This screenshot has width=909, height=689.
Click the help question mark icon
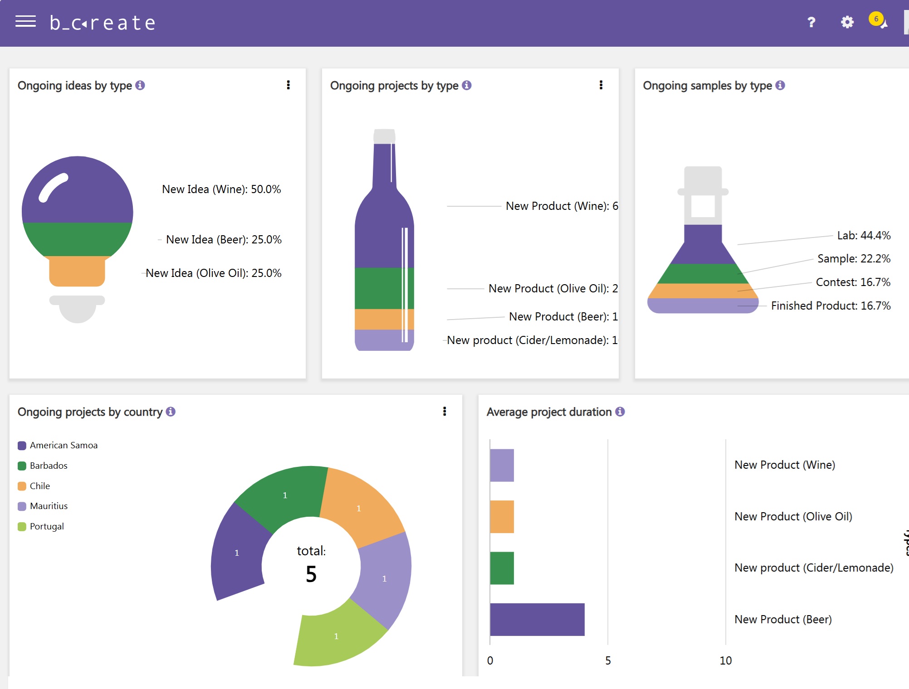(x=811, y=22)
